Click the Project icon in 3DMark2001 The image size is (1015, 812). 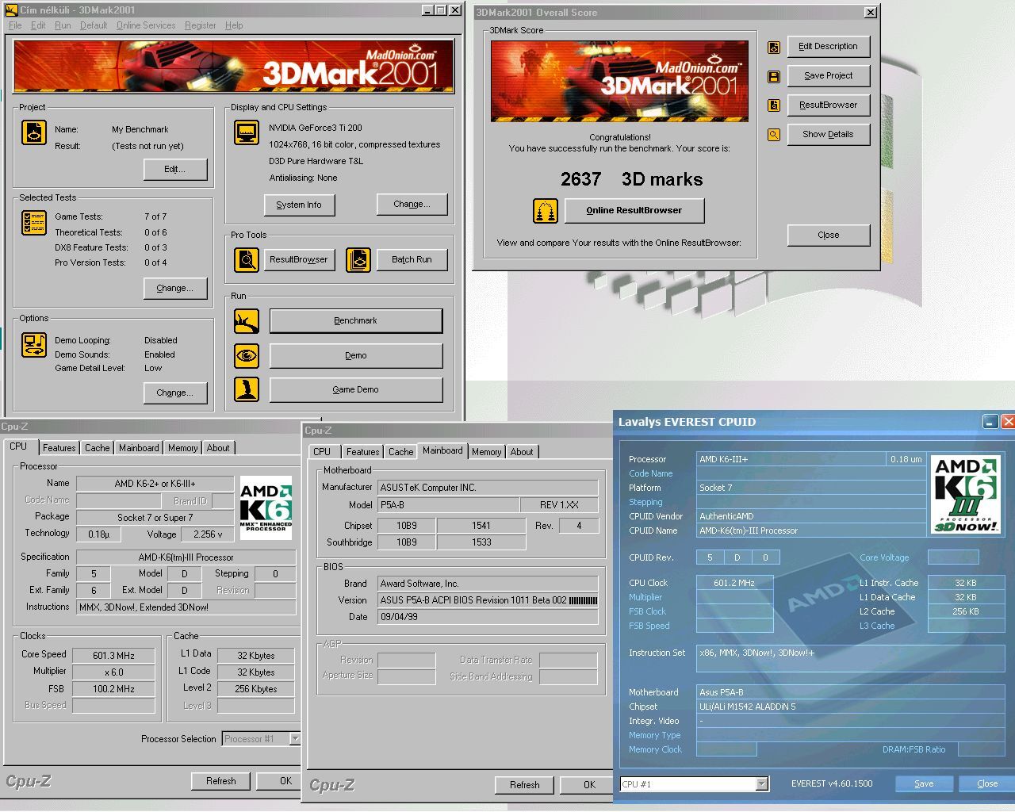click(34, 132)
